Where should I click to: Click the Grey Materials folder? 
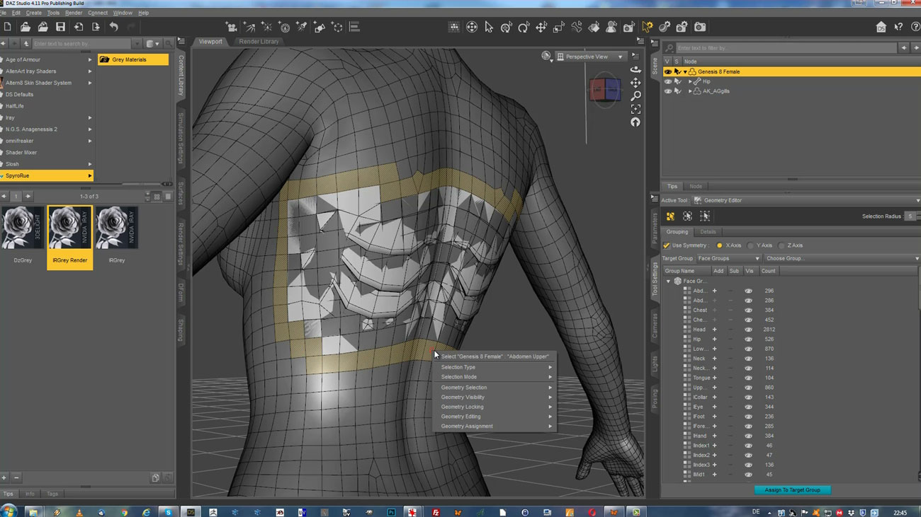coord(133,59)
